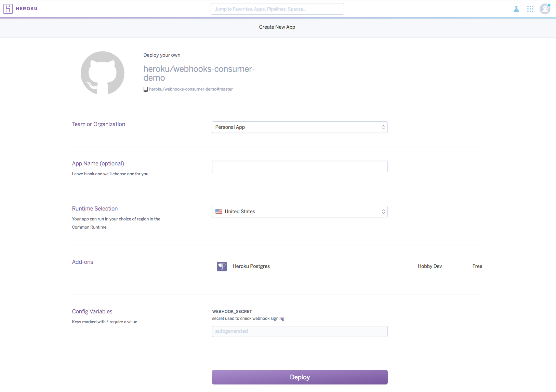
Task: Click the Free price label
Action: coord(477,266)
